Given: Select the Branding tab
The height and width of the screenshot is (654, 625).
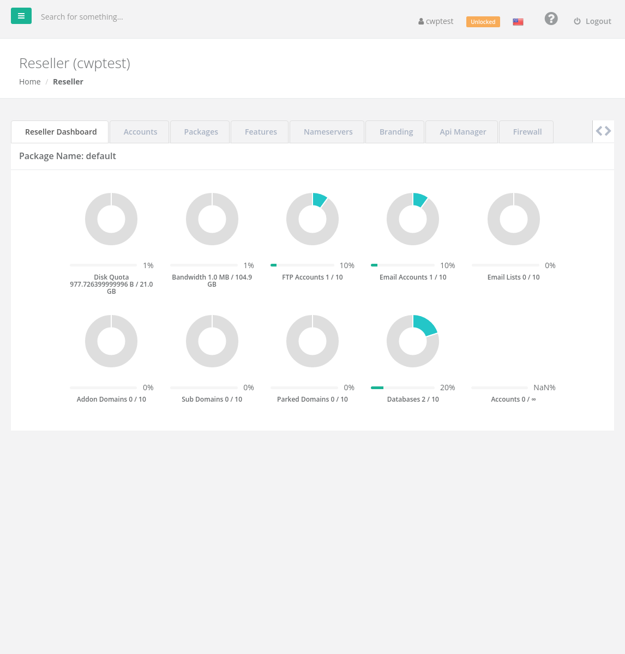Looking at the screenshot, I should (396, 132).
